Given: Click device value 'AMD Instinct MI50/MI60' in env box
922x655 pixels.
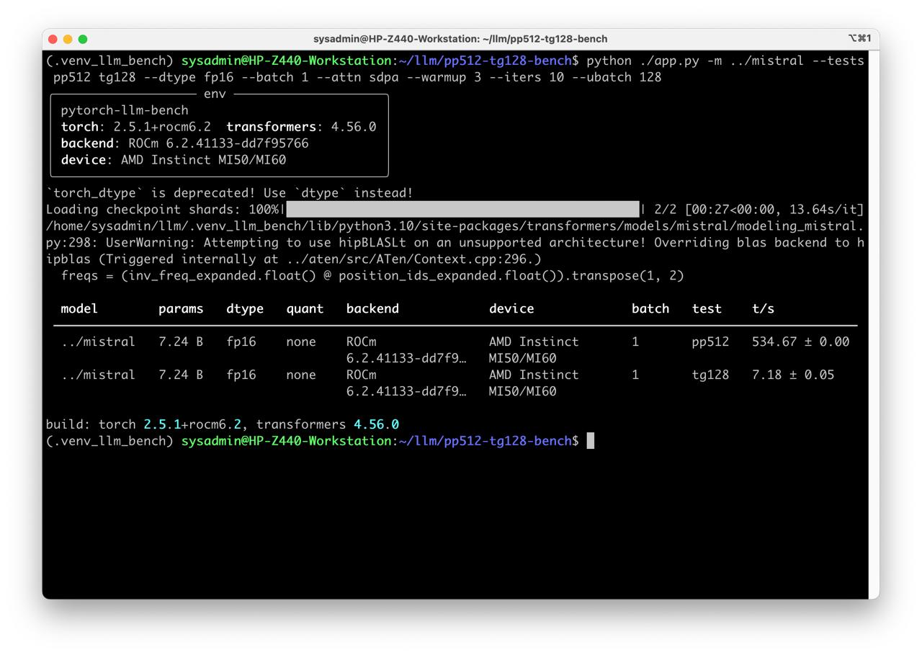Looking at the screenshot, I should tap(203, 160).
